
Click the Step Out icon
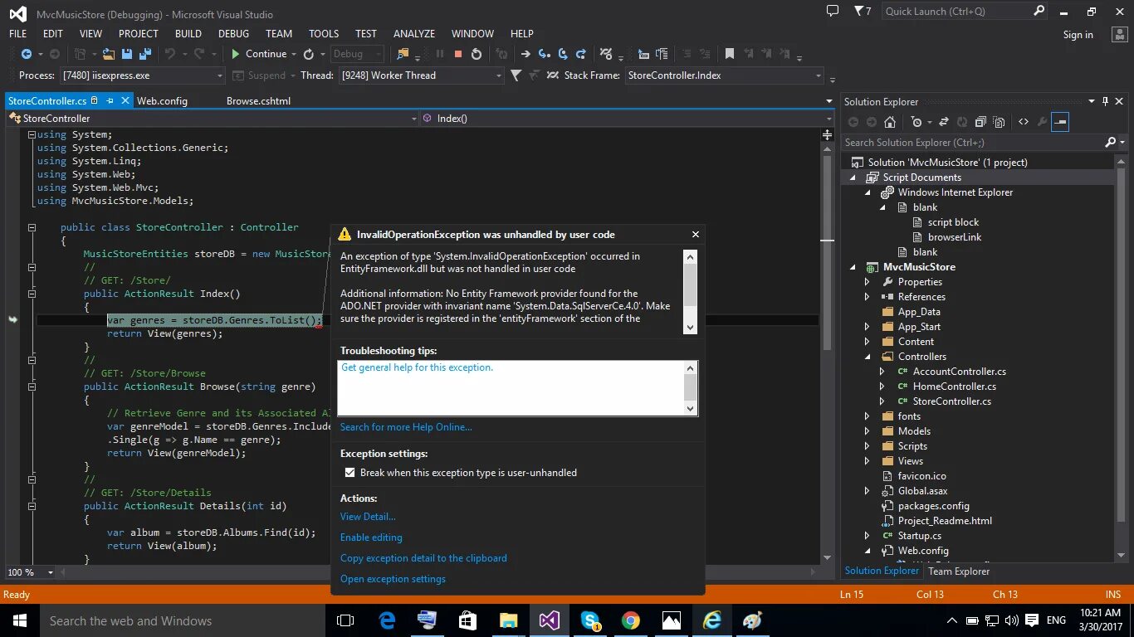click(581, 54)
